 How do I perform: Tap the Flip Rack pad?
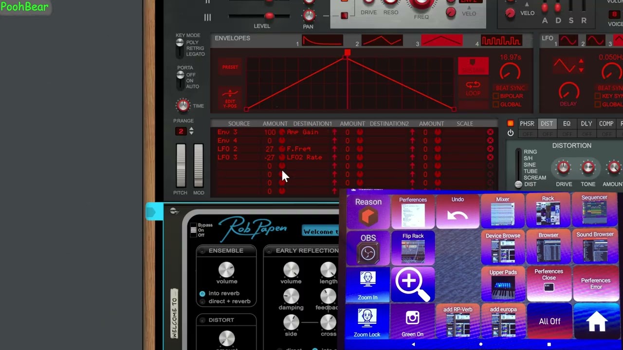tap(413, 248)
